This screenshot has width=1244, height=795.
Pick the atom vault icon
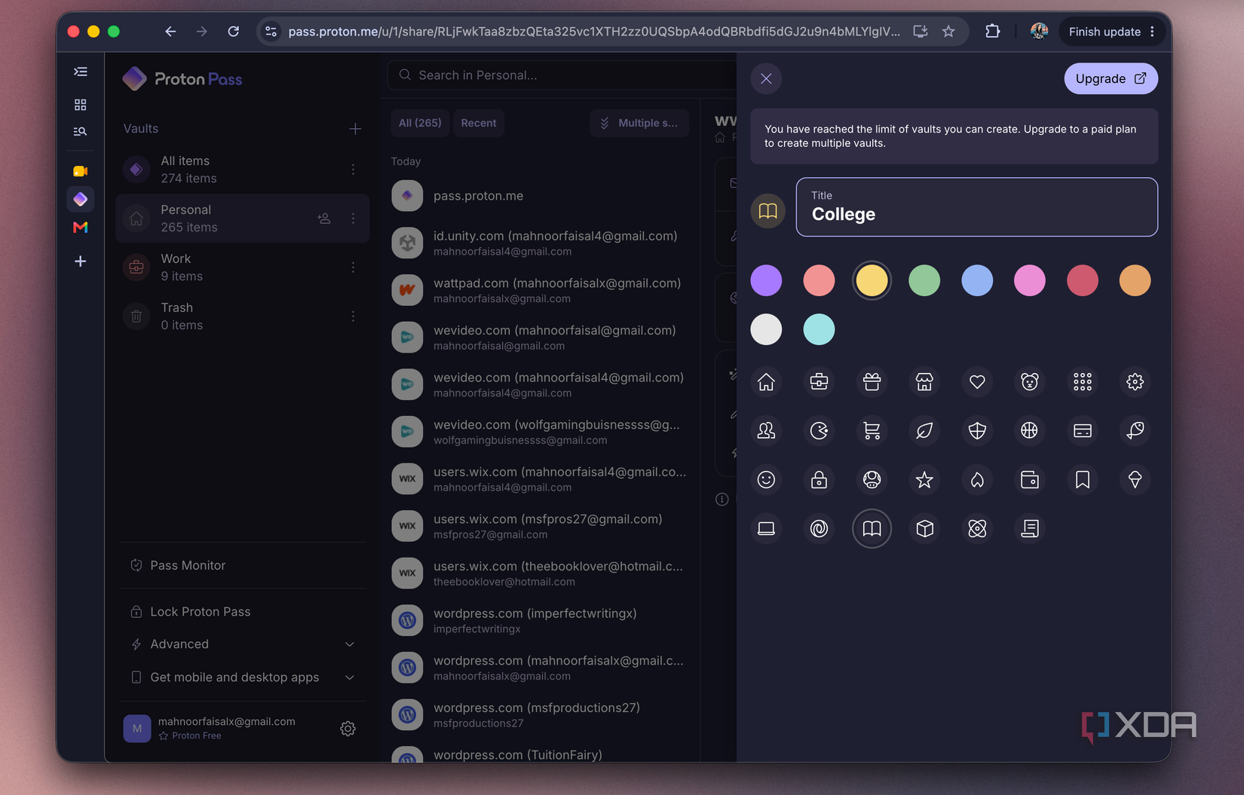(977, 528)
